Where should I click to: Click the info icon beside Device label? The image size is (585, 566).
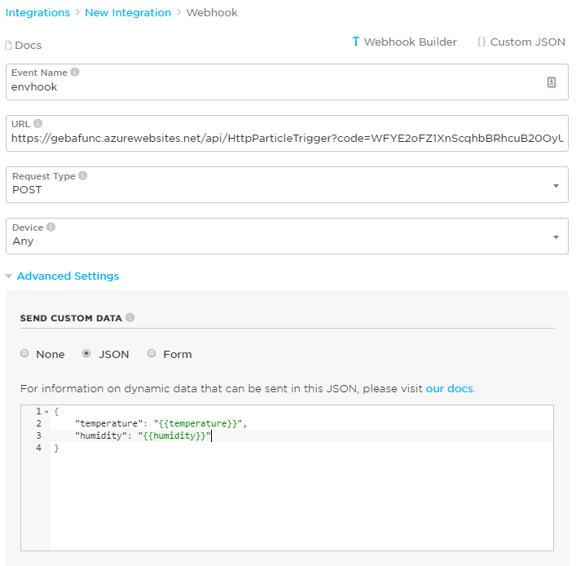[x=51, y=228]
